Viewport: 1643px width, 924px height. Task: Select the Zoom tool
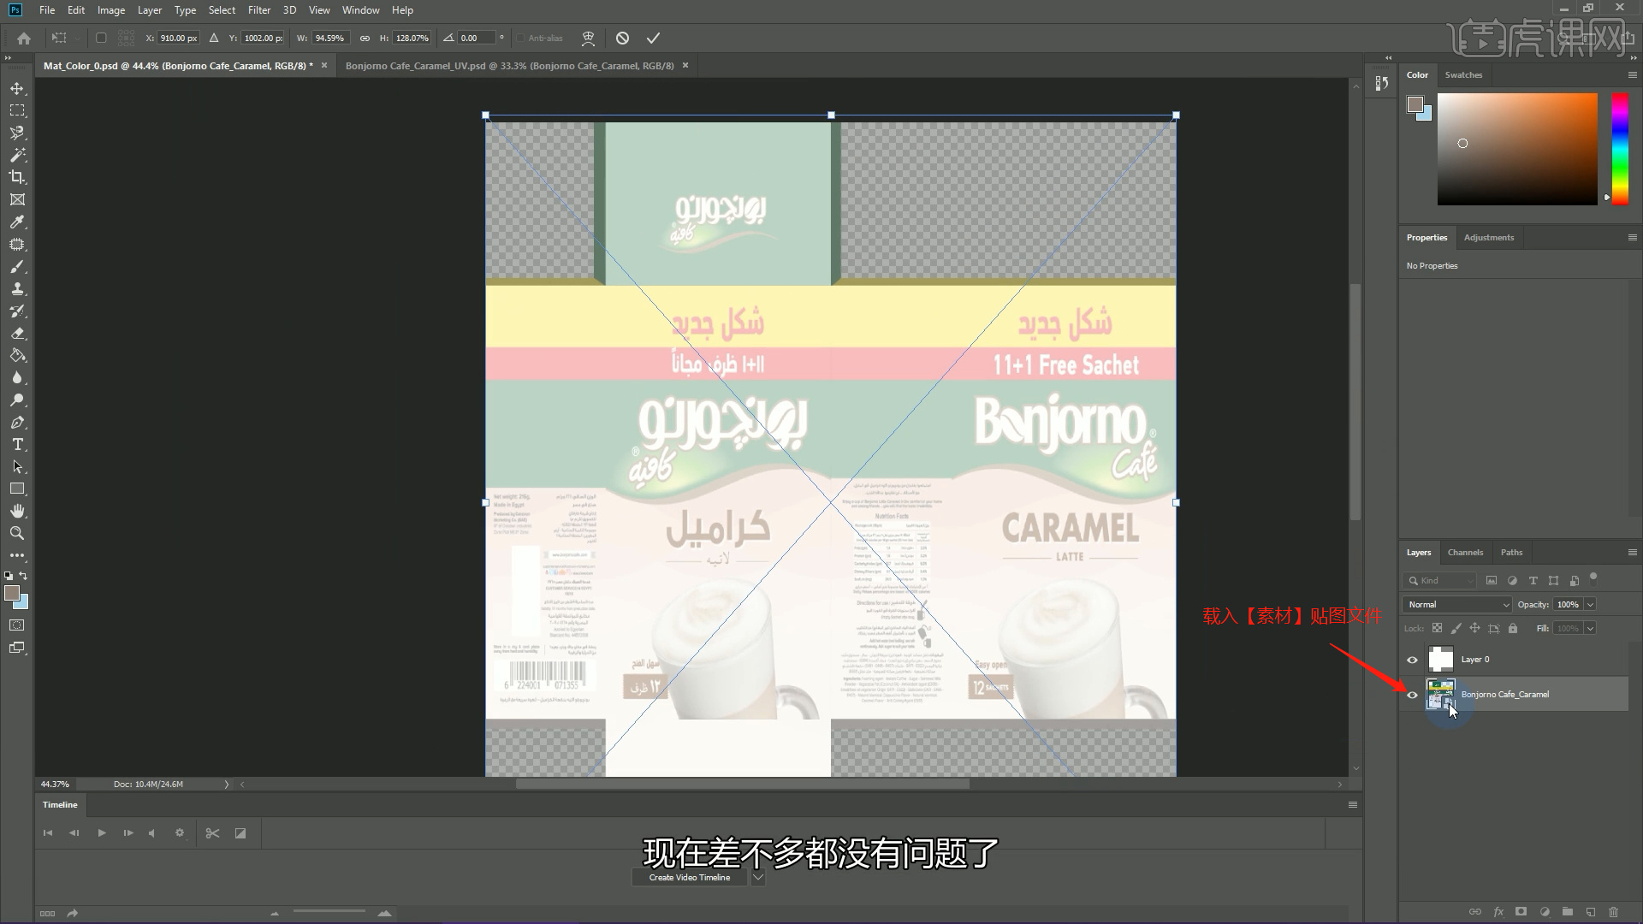tap(17, 534)
